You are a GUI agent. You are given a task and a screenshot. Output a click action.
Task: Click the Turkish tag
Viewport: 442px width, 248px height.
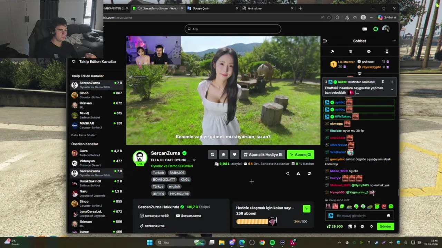coord(158,173)
